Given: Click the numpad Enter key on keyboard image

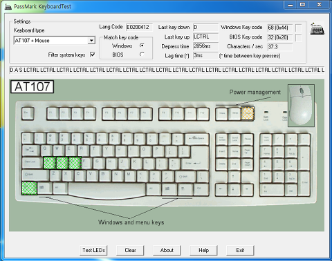Looking at the screenshot, I should [304, 184].
